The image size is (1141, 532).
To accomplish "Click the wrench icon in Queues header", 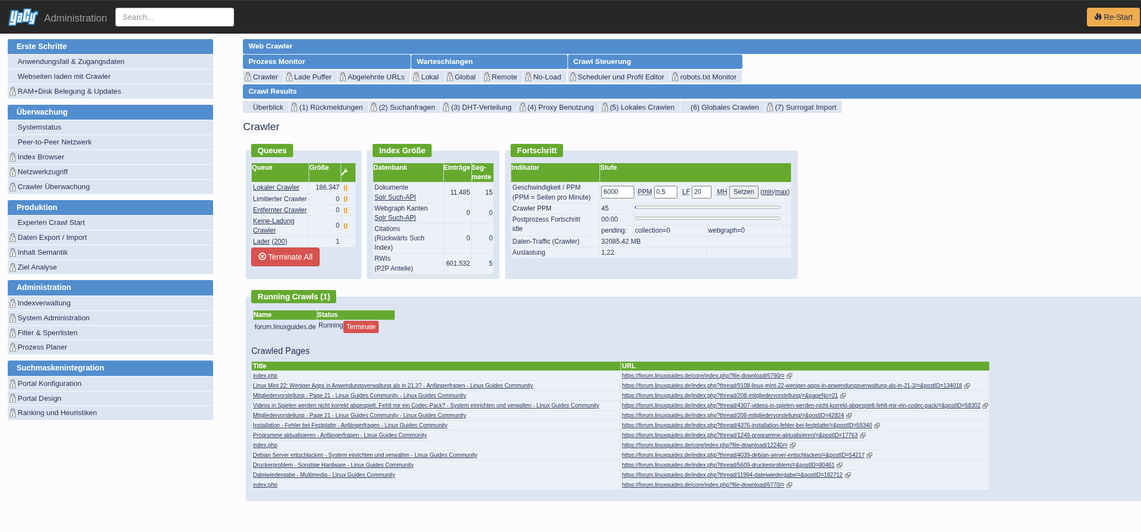I will [x=344, y=172].
